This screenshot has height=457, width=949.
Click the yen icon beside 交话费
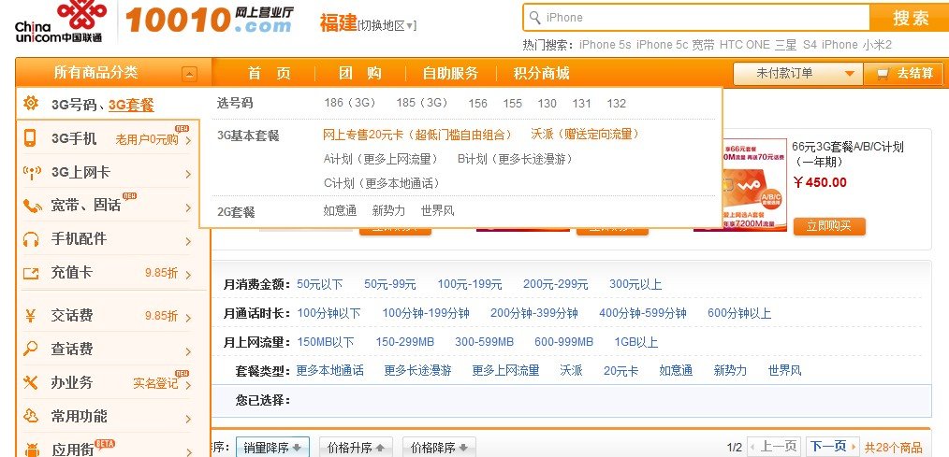pyautogui.click(x=30, y=316)
